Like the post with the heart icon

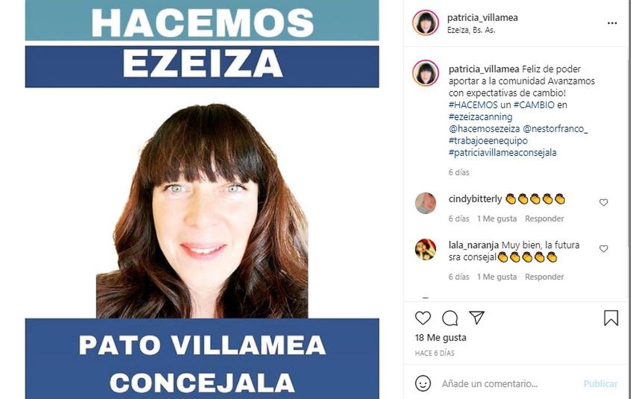click(x=423, y=318)
